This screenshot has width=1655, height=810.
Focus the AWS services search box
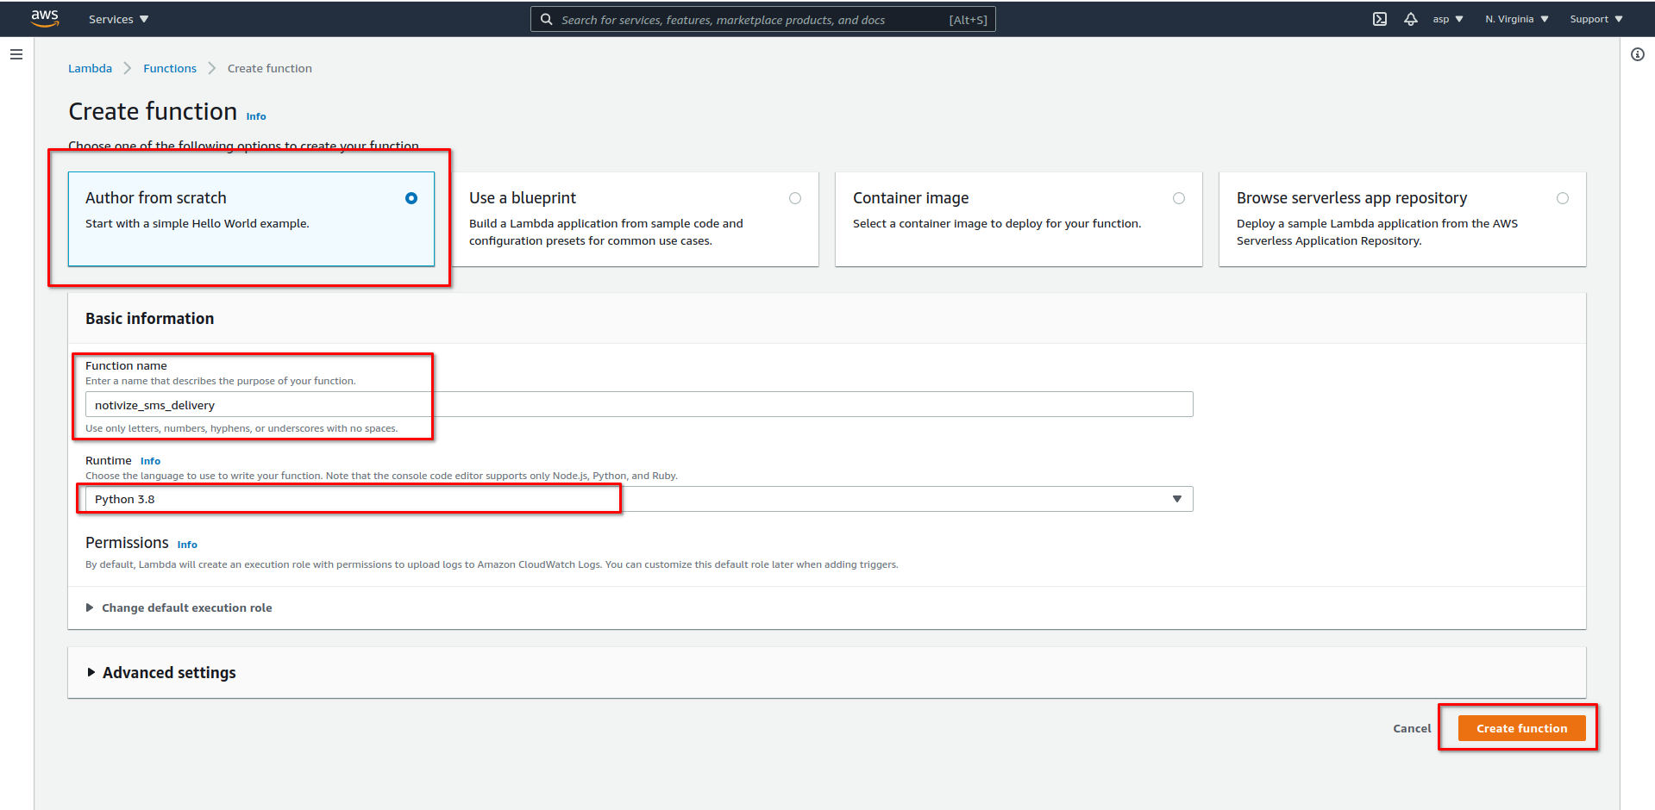763,19
